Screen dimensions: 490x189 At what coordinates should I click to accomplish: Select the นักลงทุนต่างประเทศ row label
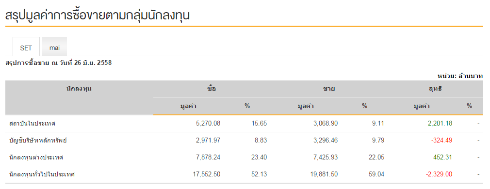[36, 157]
